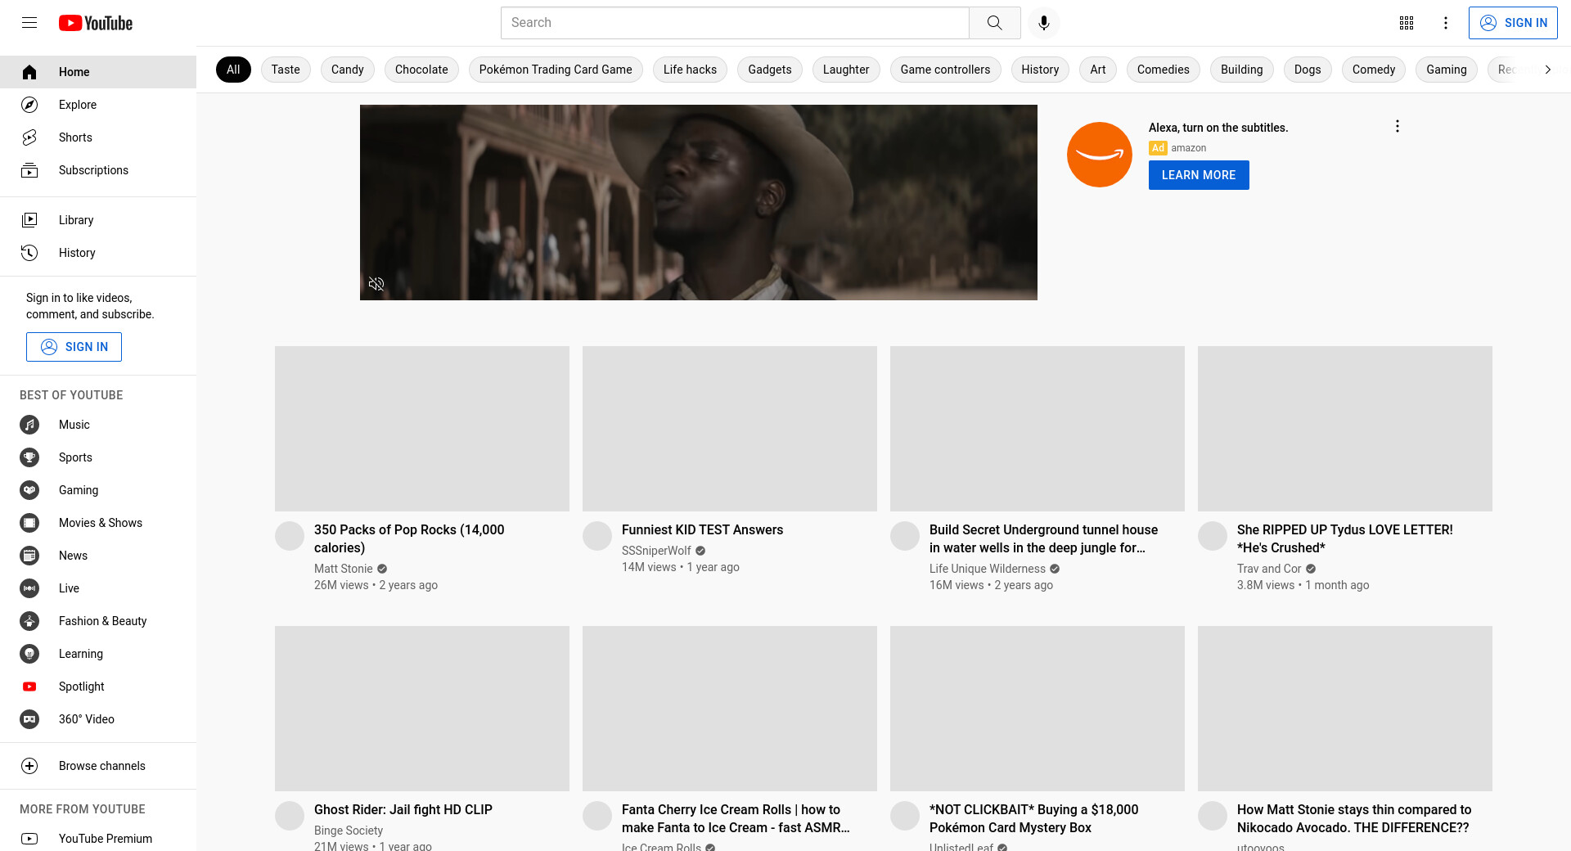Click into the Search field
Viewport: 1571px width, 851px height.
[735, 23]
